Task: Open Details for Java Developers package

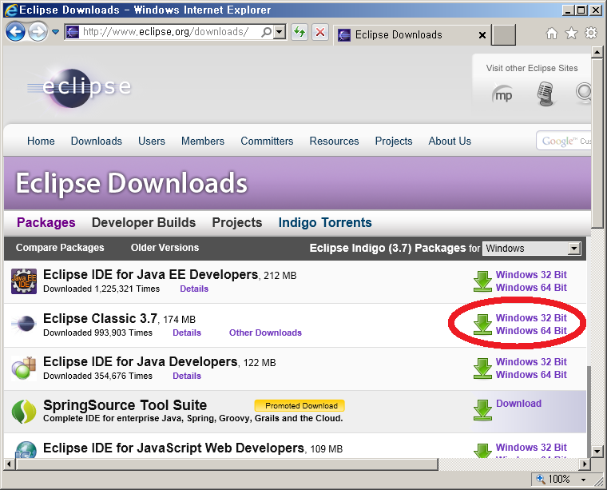Action: pyautogui.click(x=187, y=376)
